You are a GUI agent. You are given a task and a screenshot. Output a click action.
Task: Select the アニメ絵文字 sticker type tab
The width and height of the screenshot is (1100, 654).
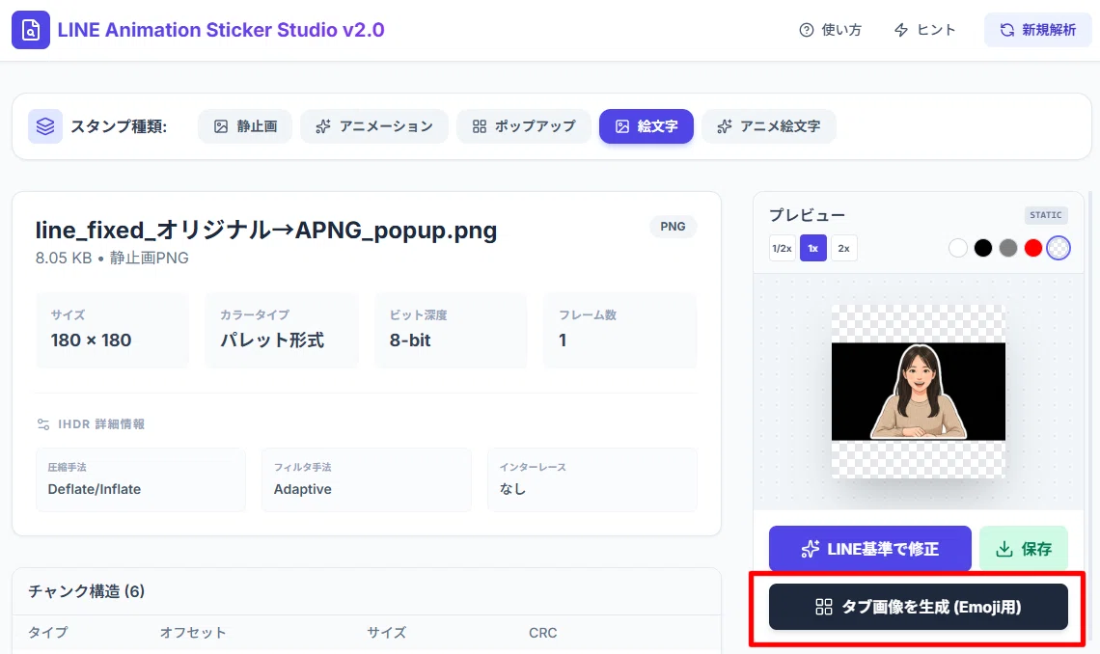[x=769, y=126]
